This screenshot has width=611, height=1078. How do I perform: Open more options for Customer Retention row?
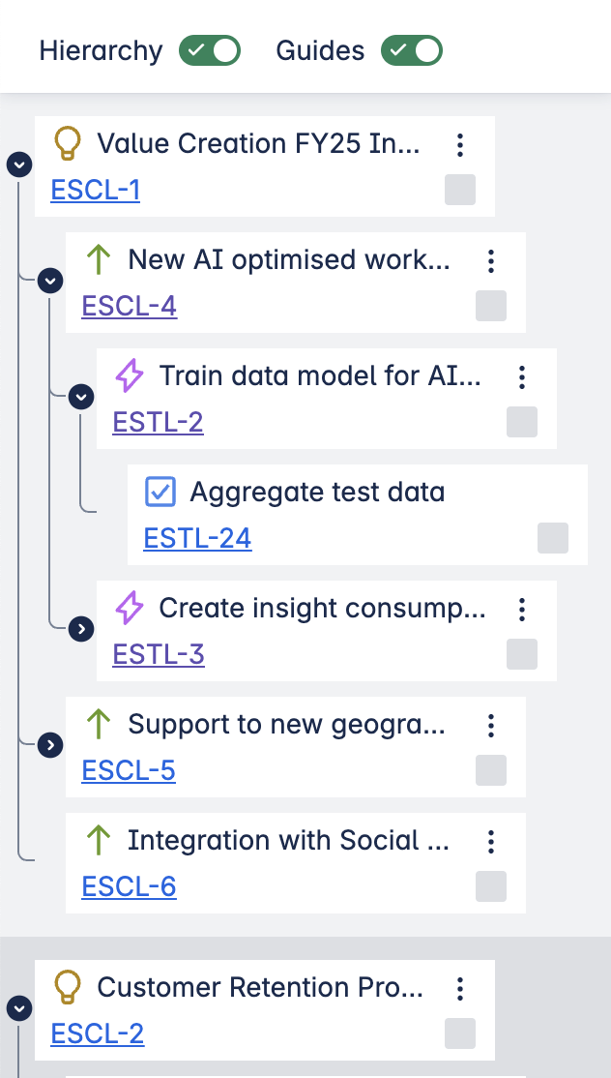coord(460,989)
